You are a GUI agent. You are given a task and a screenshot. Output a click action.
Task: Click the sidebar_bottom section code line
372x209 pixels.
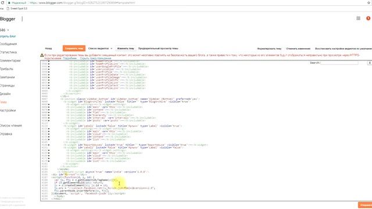pyautogui.click(x=130, y=99)
